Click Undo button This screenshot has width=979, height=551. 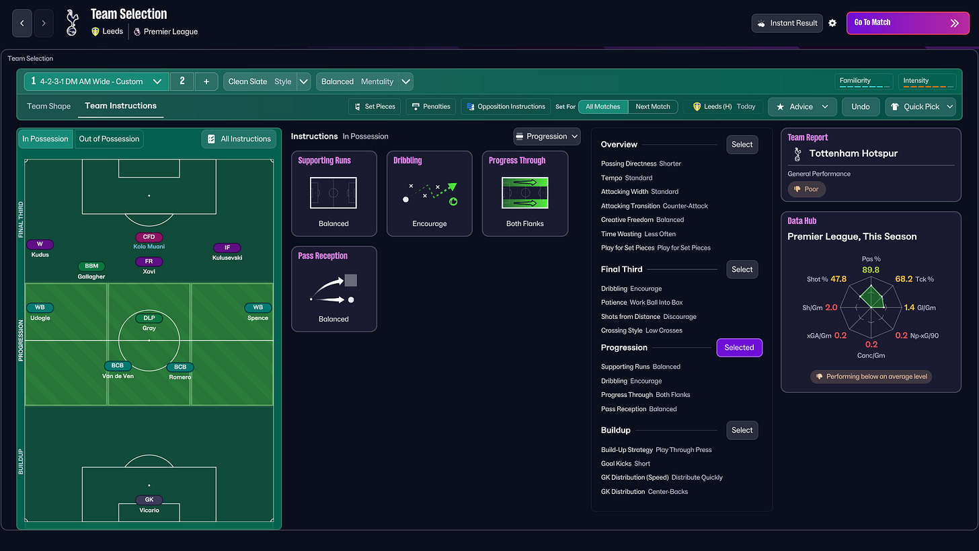pyautogui.click(x=861, y=106)
